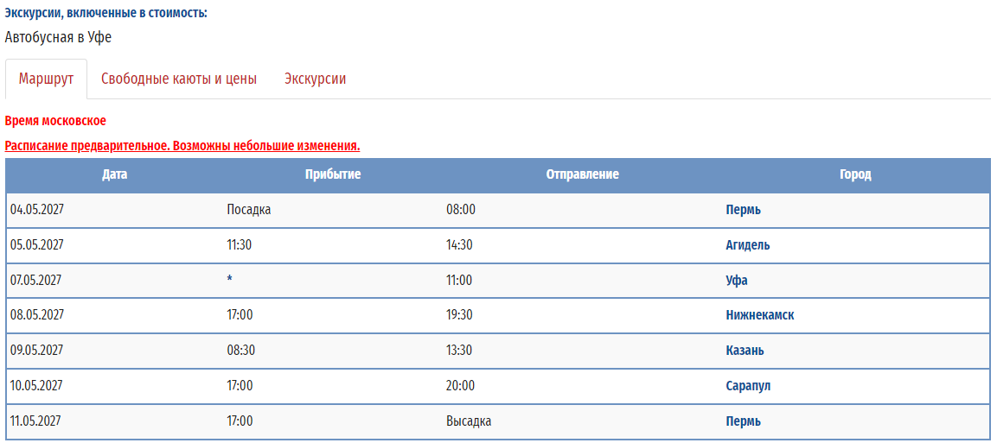Click the Уфа city link

[x=737, y=281]
